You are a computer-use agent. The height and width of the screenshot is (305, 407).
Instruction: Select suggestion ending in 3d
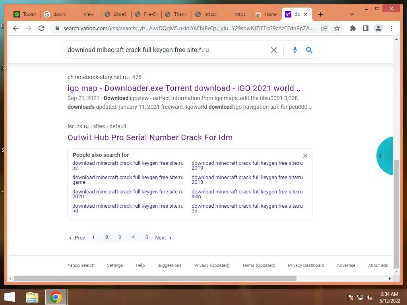pyautogui.click(x=247, y=208)
